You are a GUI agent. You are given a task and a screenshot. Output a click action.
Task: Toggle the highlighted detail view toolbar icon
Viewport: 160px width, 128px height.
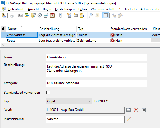click(x=105, y=15)
